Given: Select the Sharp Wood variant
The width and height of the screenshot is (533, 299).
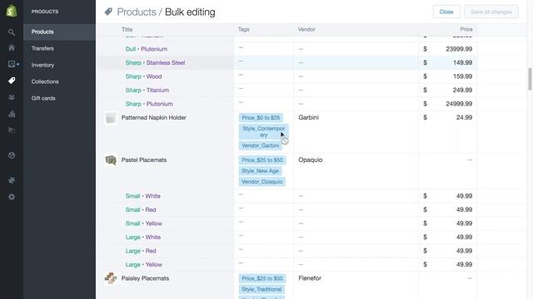Looking at the screenshot, I should point(143,76).
